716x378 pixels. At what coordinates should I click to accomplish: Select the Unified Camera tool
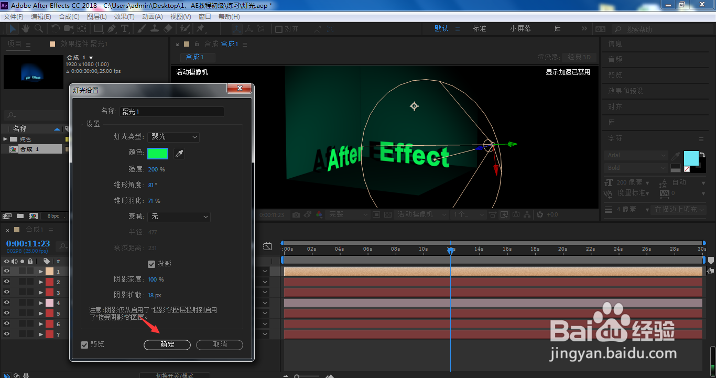click(x=69, y=28)
